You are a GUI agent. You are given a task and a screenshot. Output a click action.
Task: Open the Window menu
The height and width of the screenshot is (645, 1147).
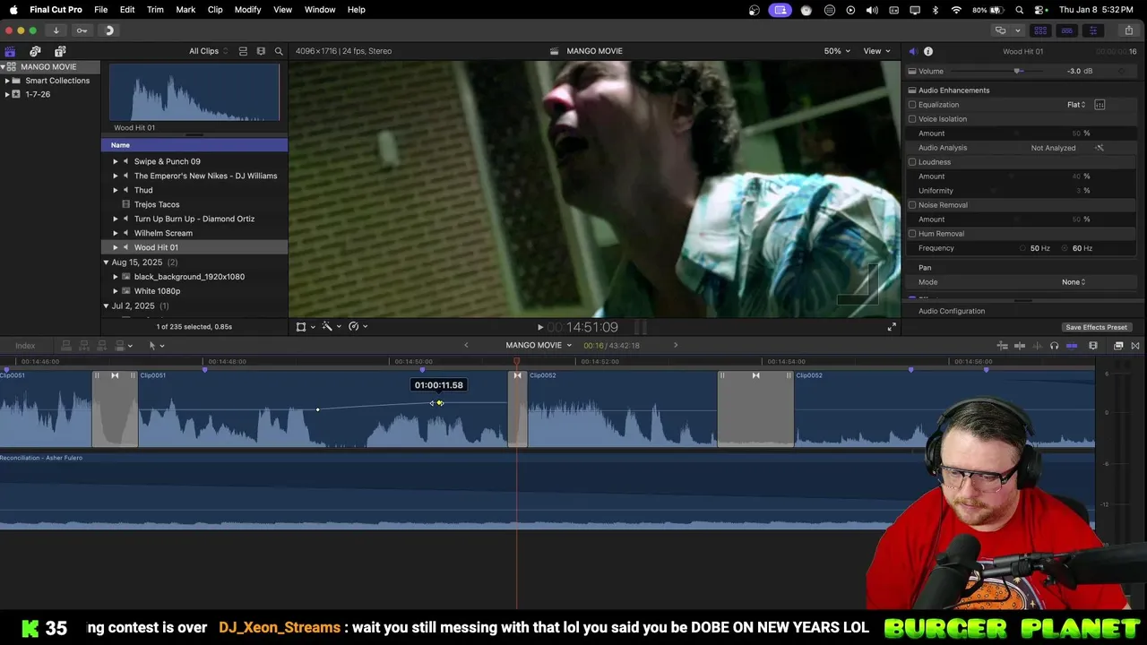point(320,10)
